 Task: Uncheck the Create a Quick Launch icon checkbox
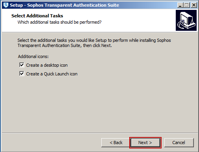pos(22,74)
